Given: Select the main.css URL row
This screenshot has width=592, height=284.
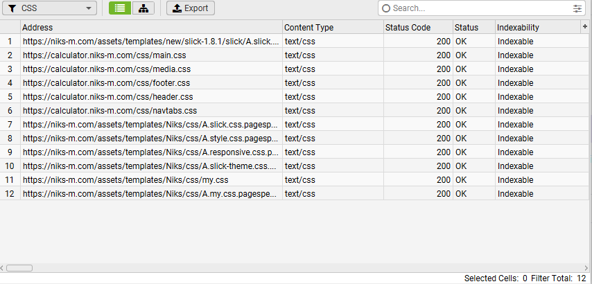Looking at the screenshot, I should click(x=105, y=55).
